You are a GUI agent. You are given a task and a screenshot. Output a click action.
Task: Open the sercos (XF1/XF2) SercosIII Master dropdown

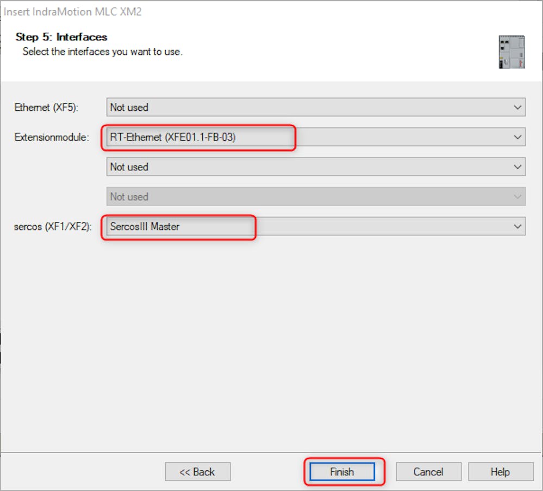[x=316, y=227]
